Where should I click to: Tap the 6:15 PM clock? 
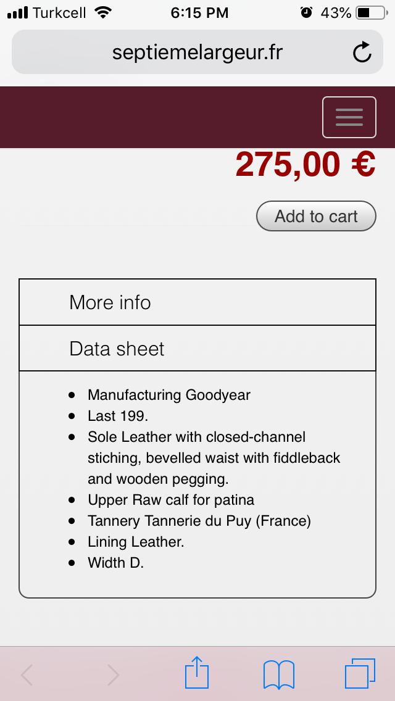pos(199,12)
